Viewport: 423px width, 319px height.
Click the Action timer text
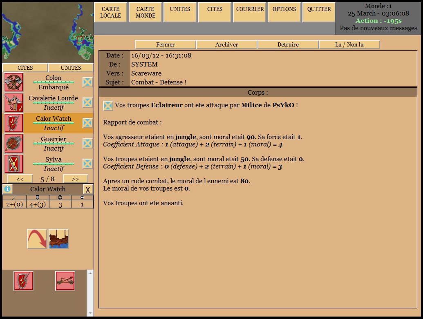coord(378,21)
